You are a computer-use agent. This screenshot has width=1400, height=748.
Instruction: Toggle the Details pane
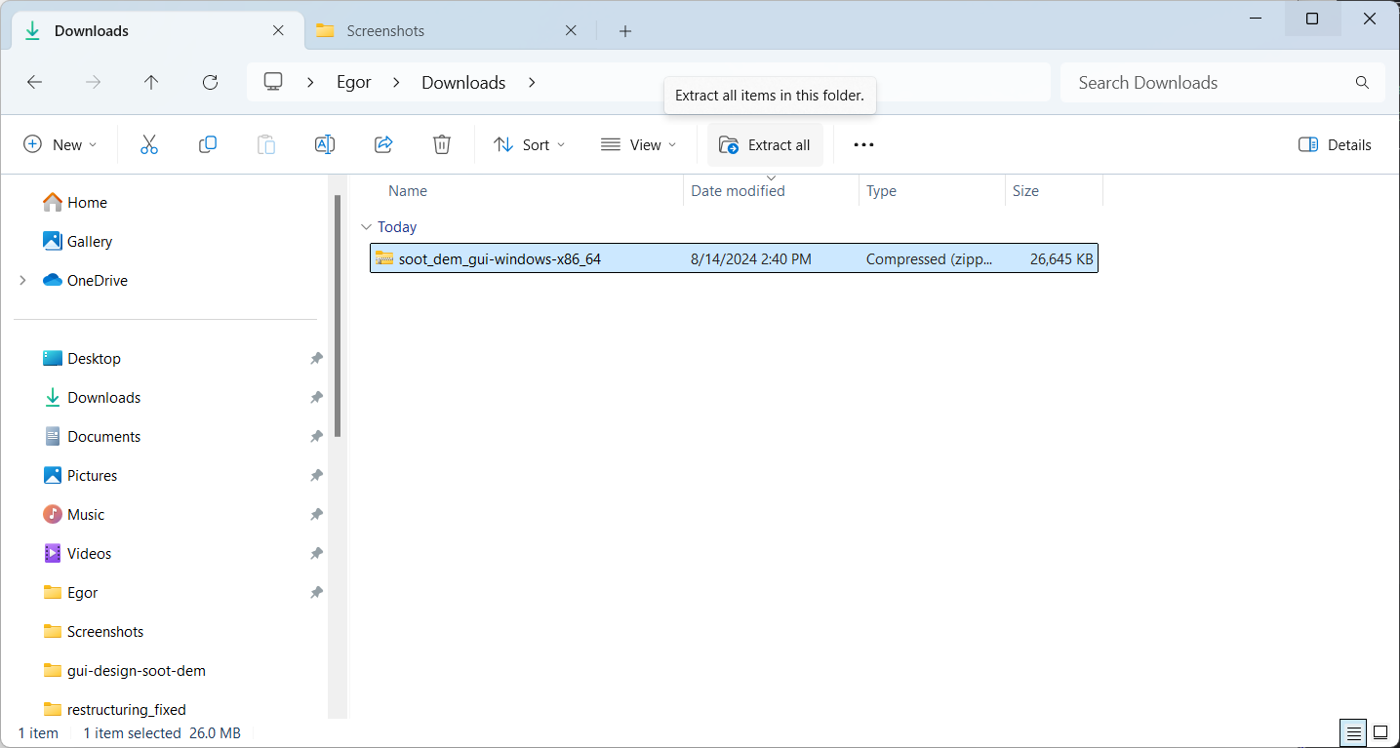(1335, 144)
